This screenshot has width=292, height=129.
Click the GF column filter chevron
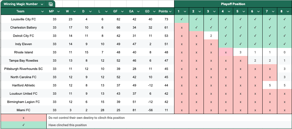tap(123, 11)
